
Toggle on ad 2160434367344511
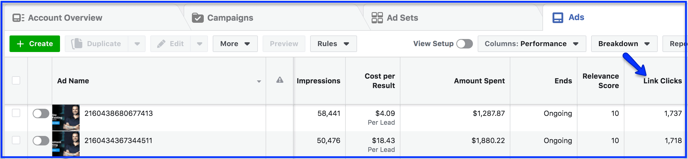pos(41,141)
